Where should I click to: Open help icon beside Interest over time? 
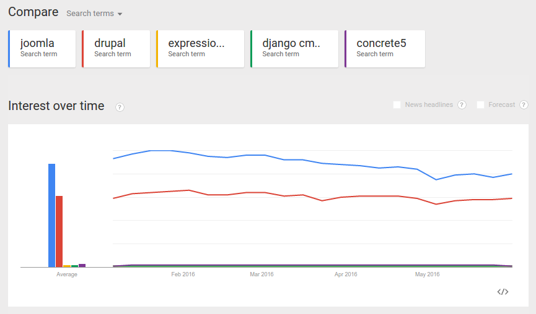tap(120, 107)
